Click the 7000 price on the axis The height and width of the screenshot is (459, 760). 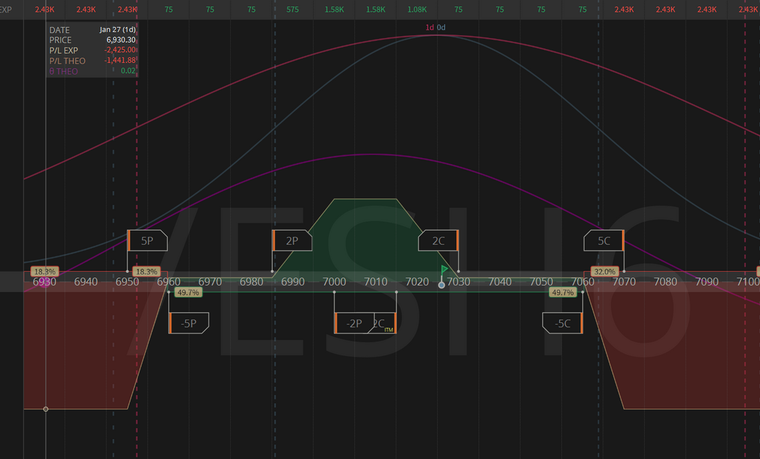pos(334,282)
